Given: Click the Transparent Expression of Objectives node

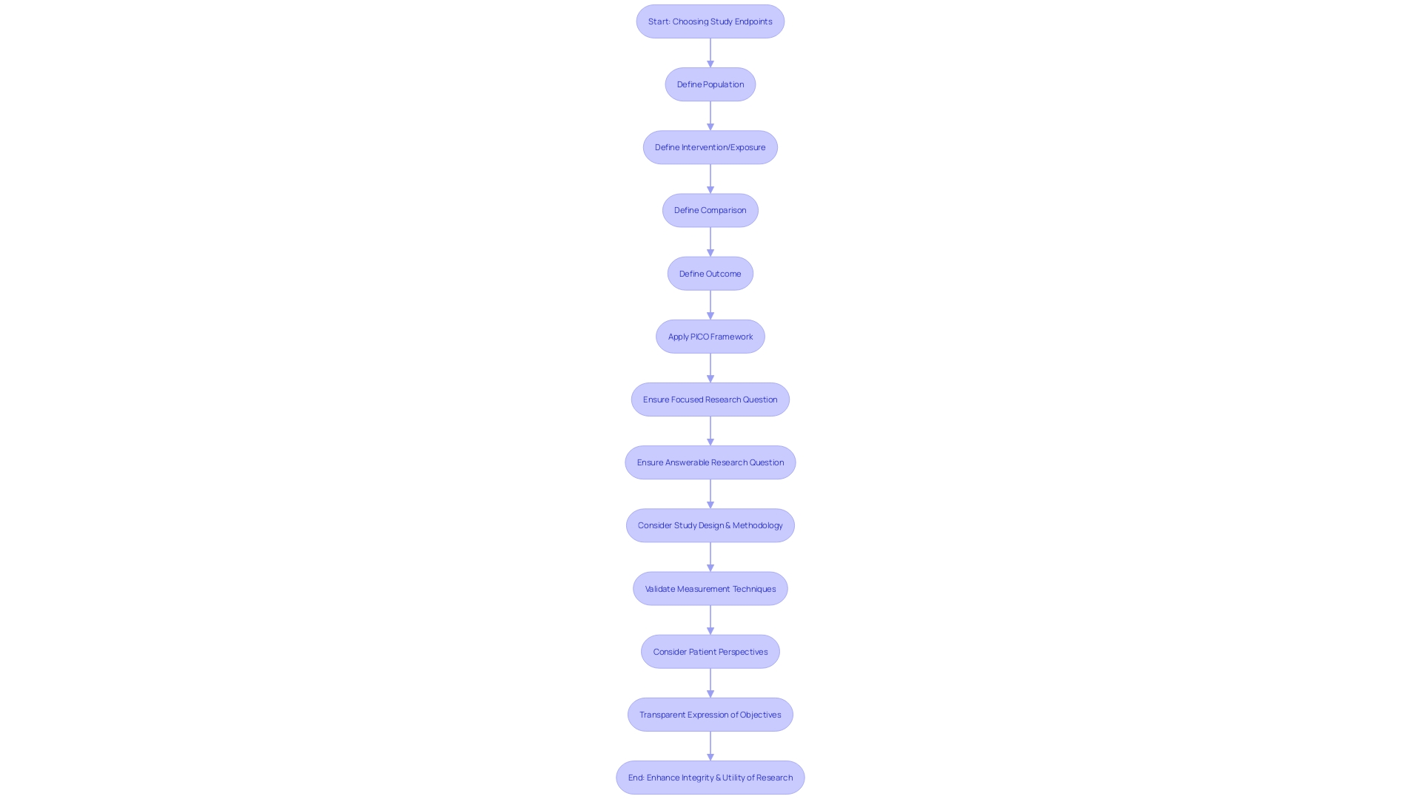Looking at the screenshot, I should point(710,713).
